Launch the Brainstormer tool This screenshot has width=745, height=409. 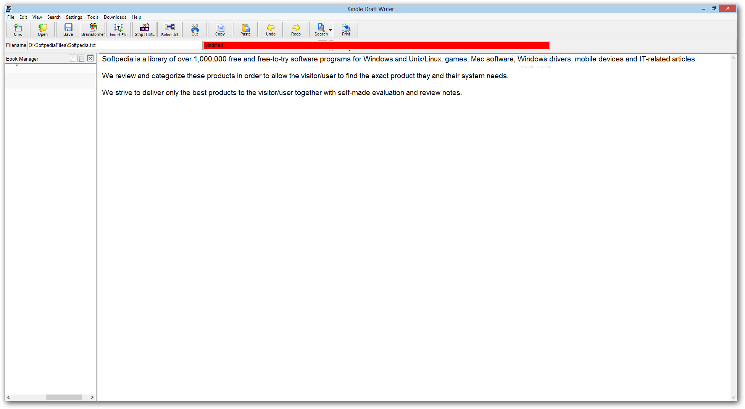tap(93, 30)
